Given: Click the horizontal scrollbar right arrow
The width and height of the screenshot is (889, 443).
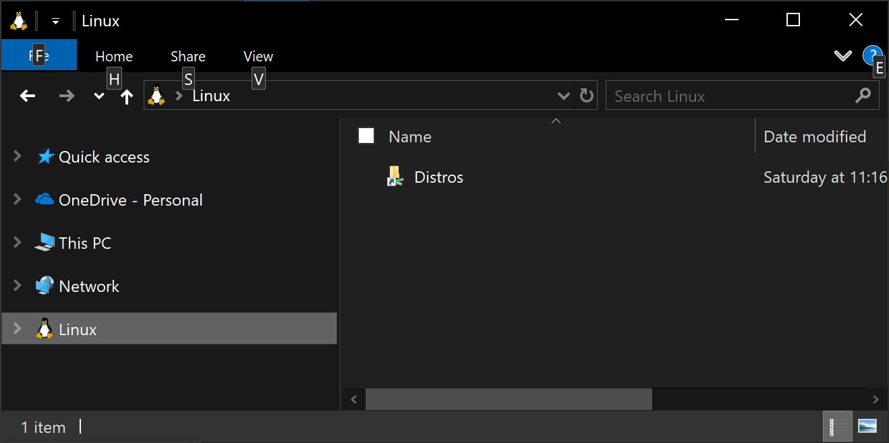Looking at the screenshot, I should point(876,399).
